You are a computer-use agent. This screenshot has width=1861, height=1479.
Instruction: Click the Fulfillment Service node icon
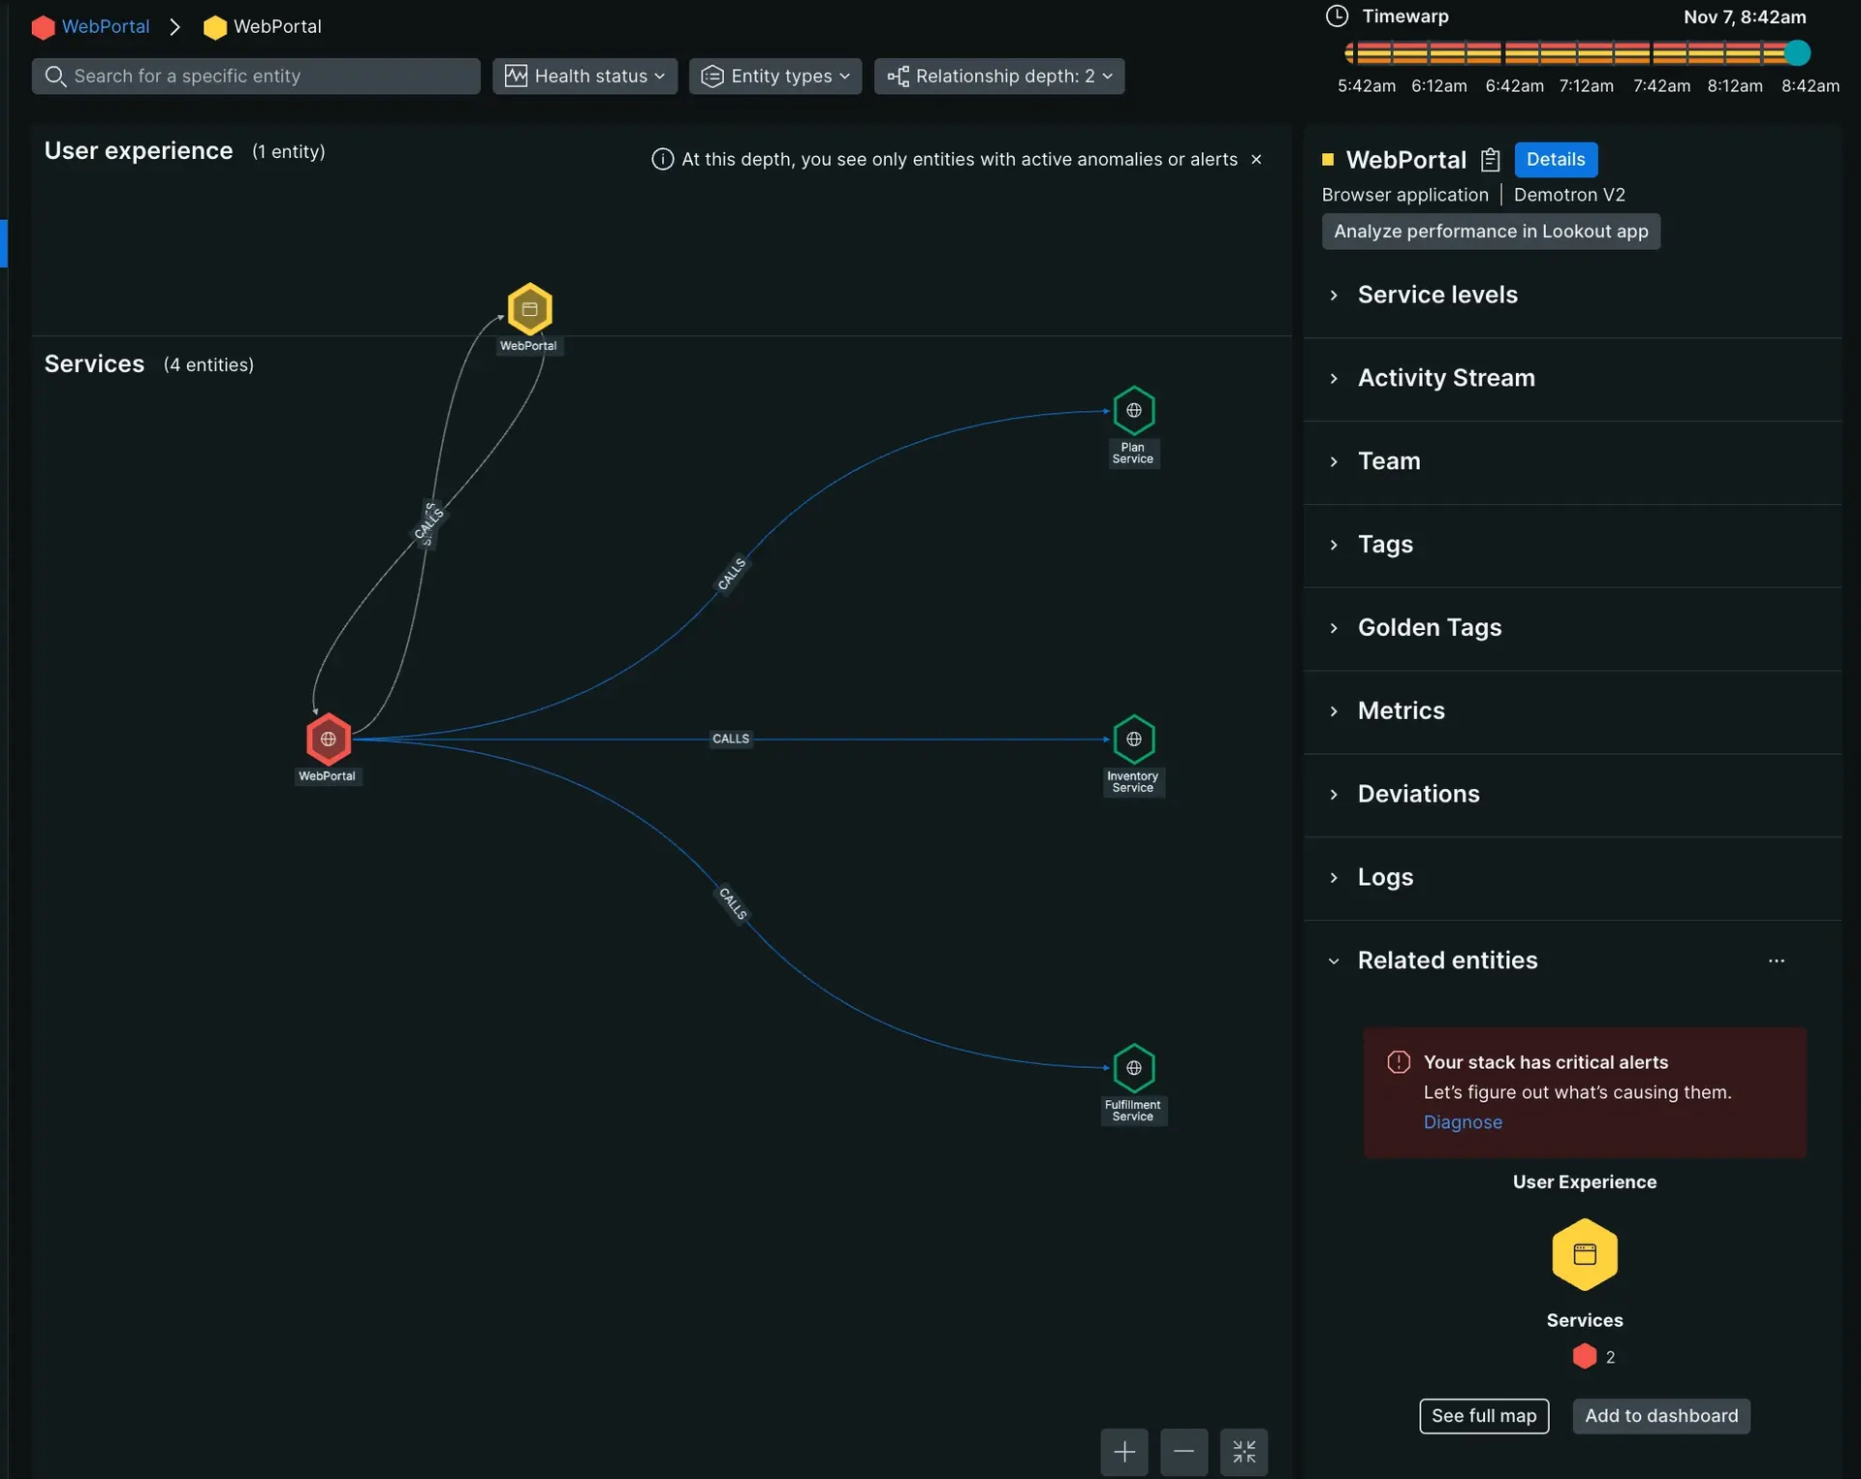[x=1133, y=1067]
